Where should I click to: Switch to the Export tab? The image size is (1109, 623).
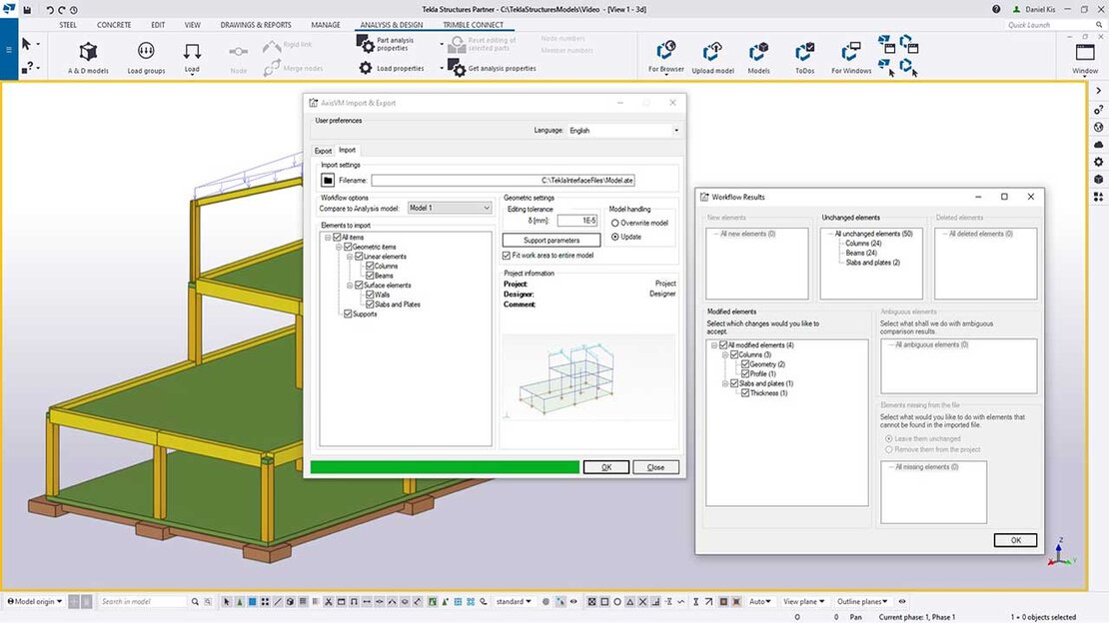click(323, 151)
